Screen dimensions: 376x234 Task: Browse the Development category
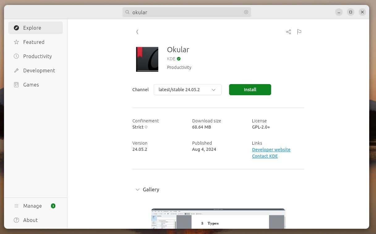(x=39, y=70)
